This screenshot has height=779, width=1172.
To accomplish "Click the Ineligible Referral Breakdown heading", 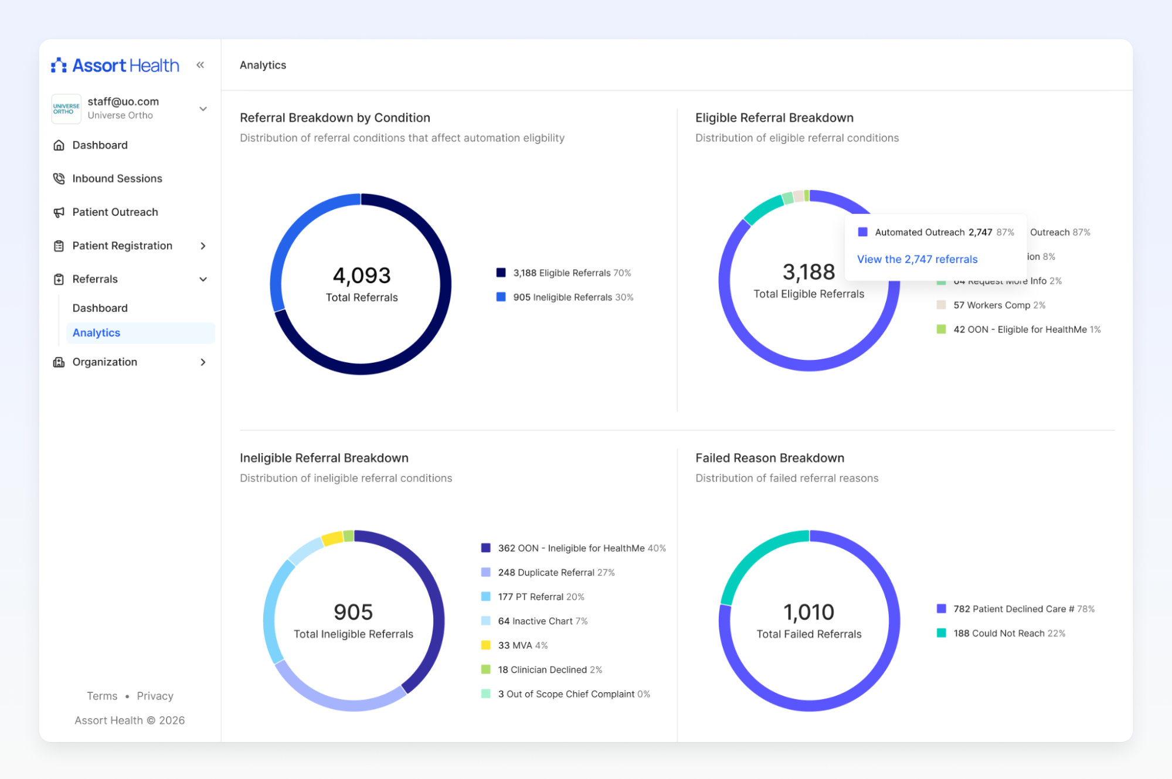I will click(324, 458).
